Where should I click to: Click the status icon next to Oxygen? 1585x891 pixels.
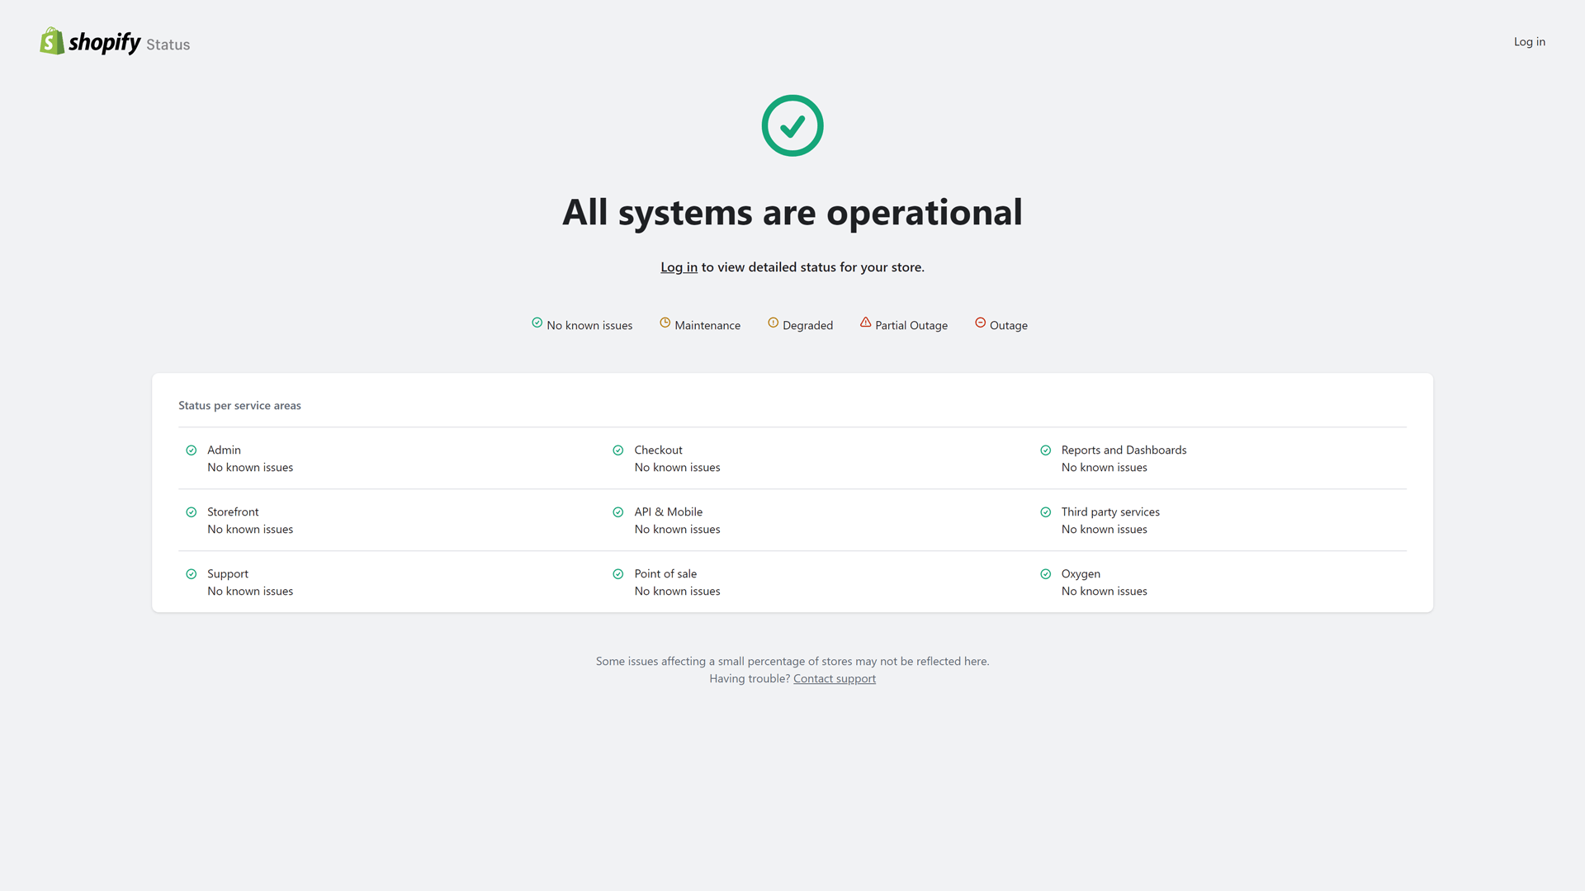1045,574
